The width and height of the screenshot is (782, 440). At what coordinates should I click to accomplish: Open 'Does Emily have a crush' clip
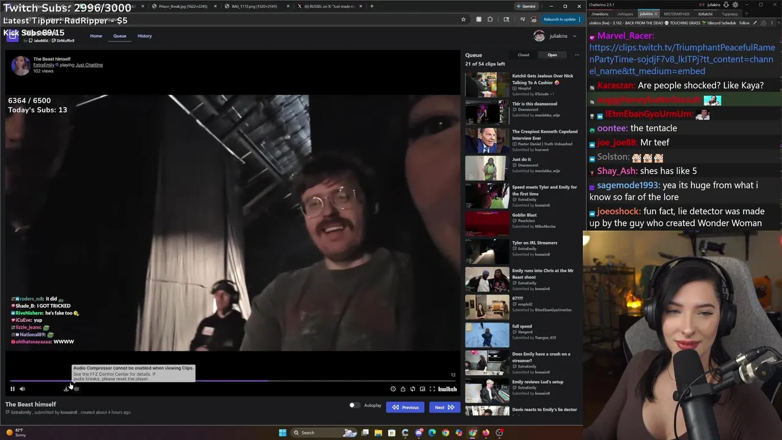[521, 363]
